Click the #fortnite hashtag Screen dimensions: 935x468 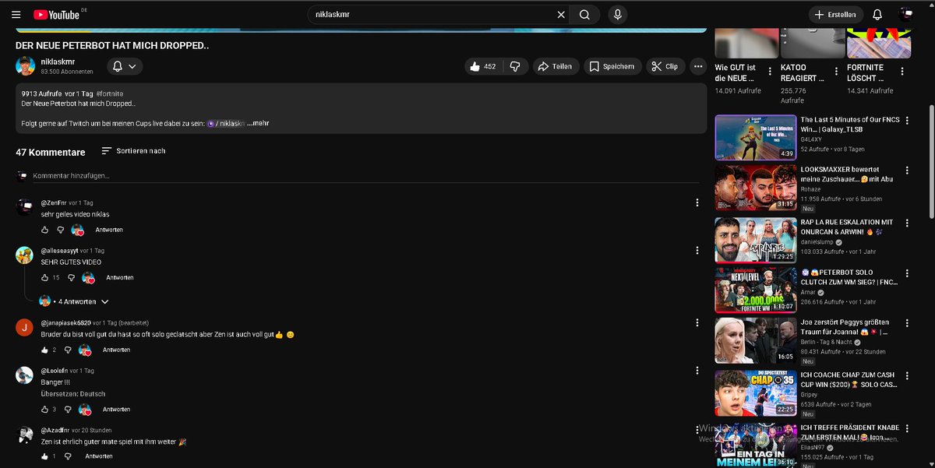(x=110, y=93)
